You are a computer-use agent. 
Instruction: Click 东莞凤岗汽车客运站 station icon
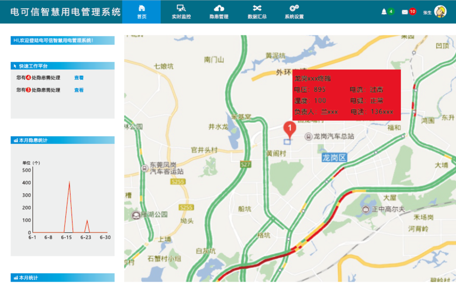point(144,168)
